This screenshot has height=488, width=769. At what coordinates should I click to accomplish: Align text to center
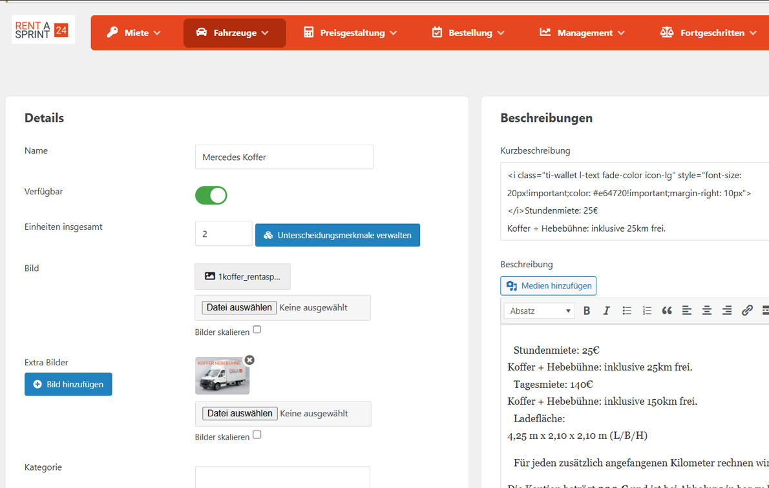(x=707, y=310)
